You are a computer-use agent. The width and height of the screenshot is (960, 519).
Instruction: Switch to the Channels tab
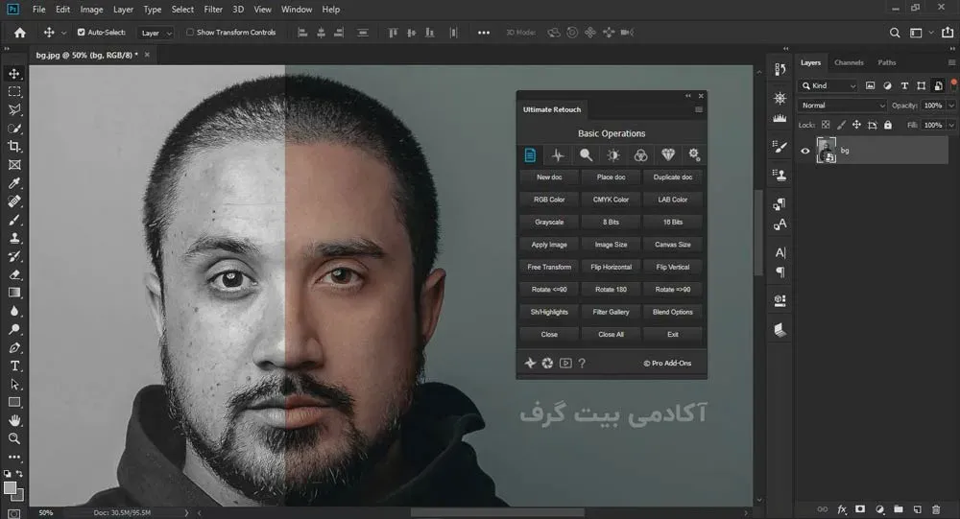849,62
